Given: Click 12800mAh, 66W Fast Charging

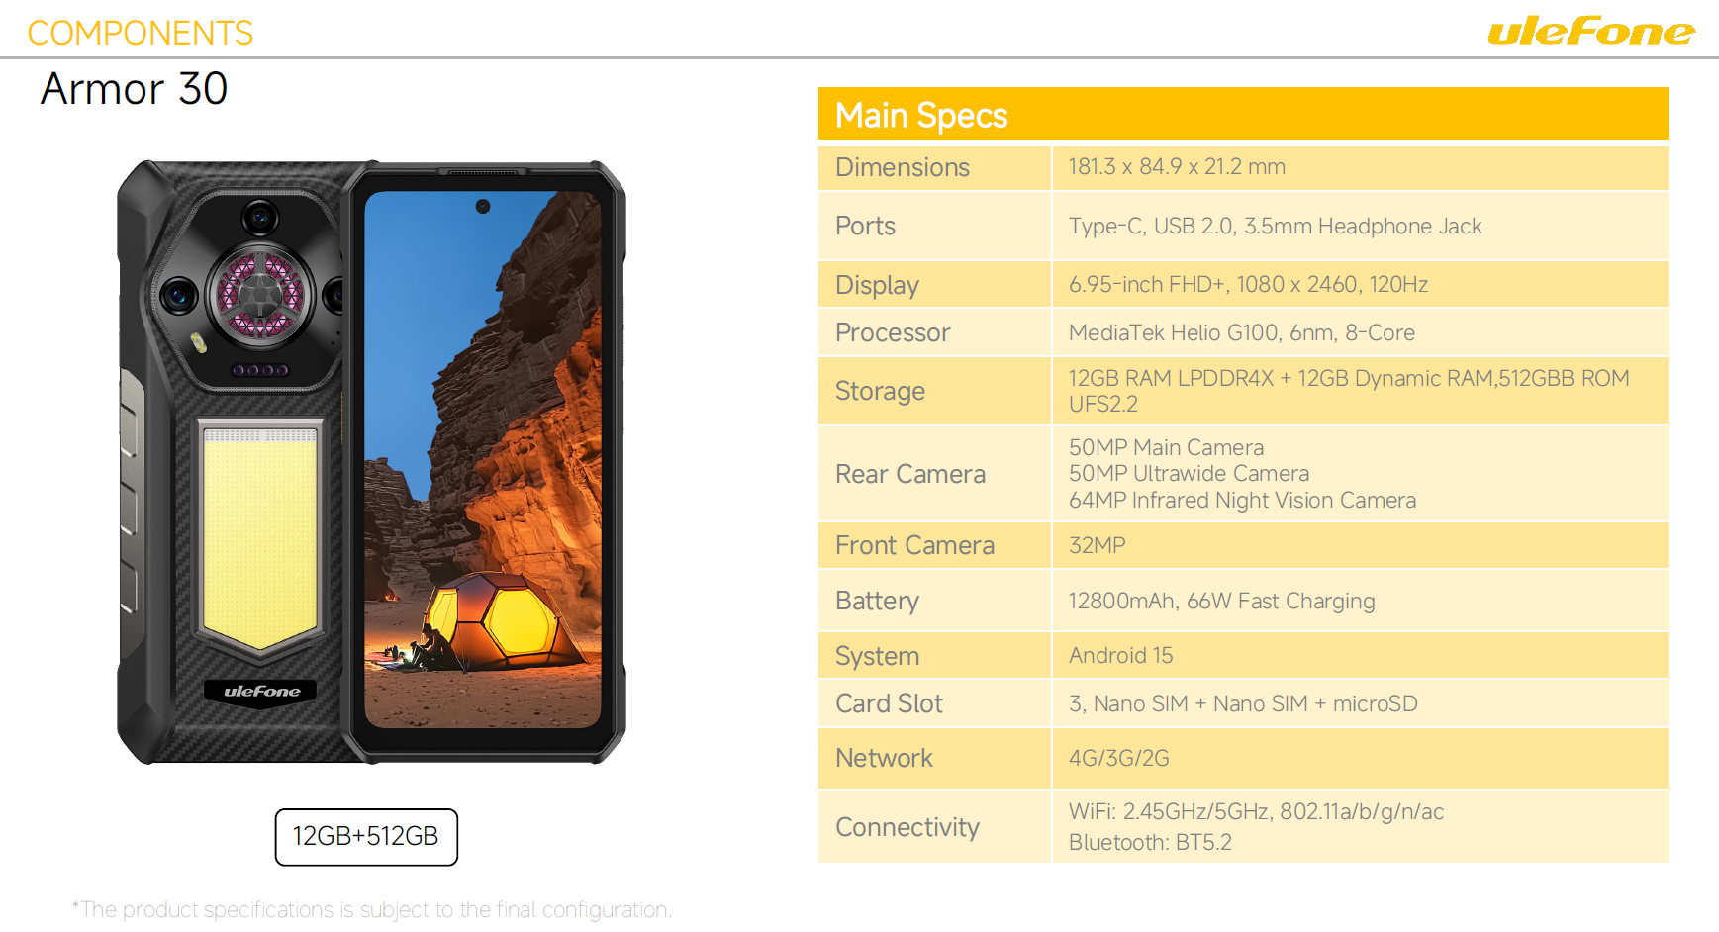Looking at the screenshot, I should pos(1221,601).
